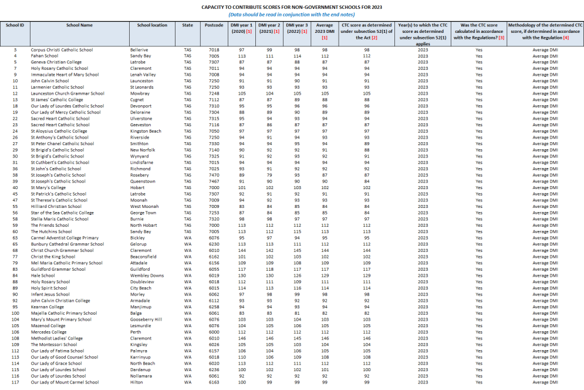Select Geneva Christian College cell
The height and width of the screenshot is (390, 584).
56,62
